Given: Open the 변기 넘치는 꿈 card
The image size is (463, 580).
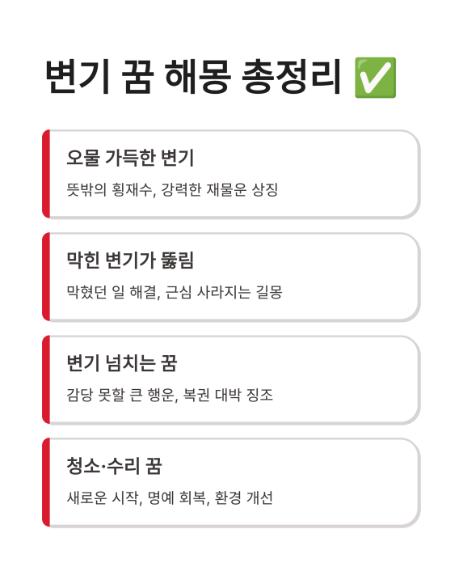Looking at the screenshot, I should 231,379.
